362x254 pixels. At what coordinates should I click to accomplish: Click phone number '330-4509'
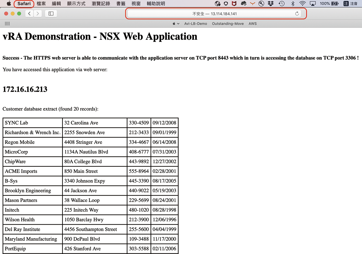[139, 123]
